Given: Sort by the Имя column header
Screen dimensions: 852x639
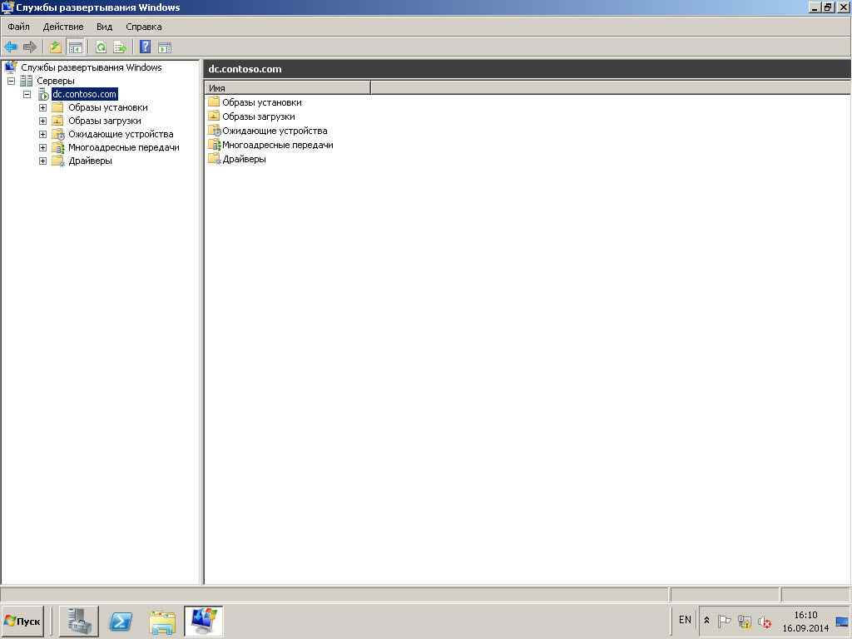Looking at the screenshot, I should 288,88.
